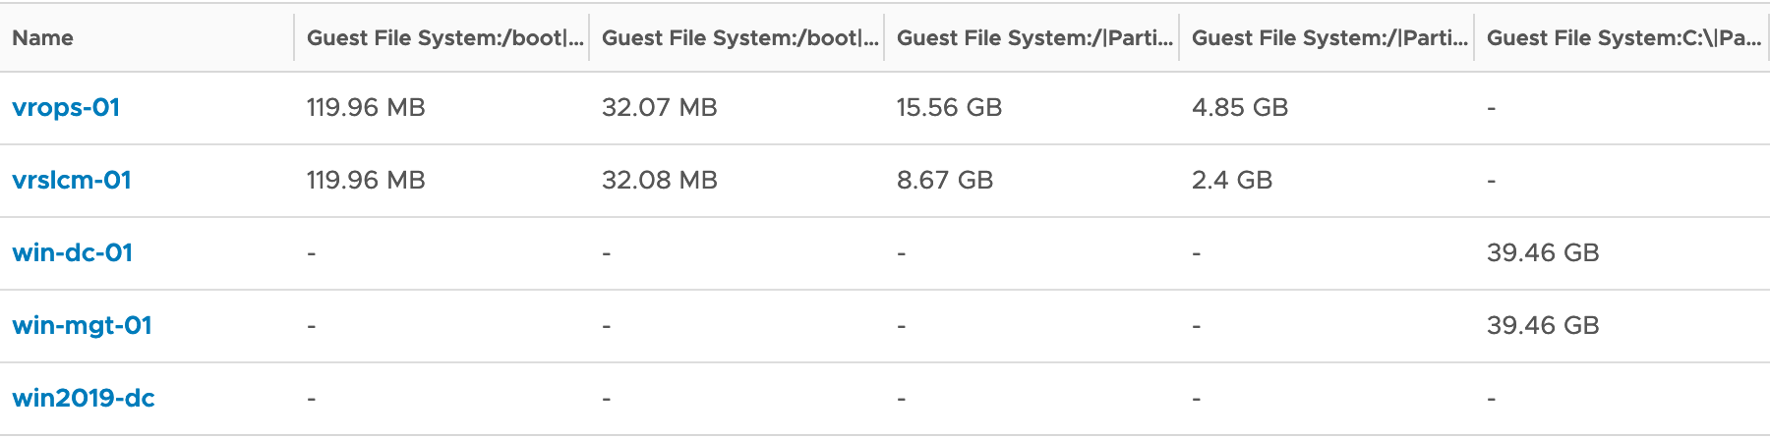Open the vrslcm-01 virtual machine link
This screenshot has width=1770, height=438.
click(72, 180)
